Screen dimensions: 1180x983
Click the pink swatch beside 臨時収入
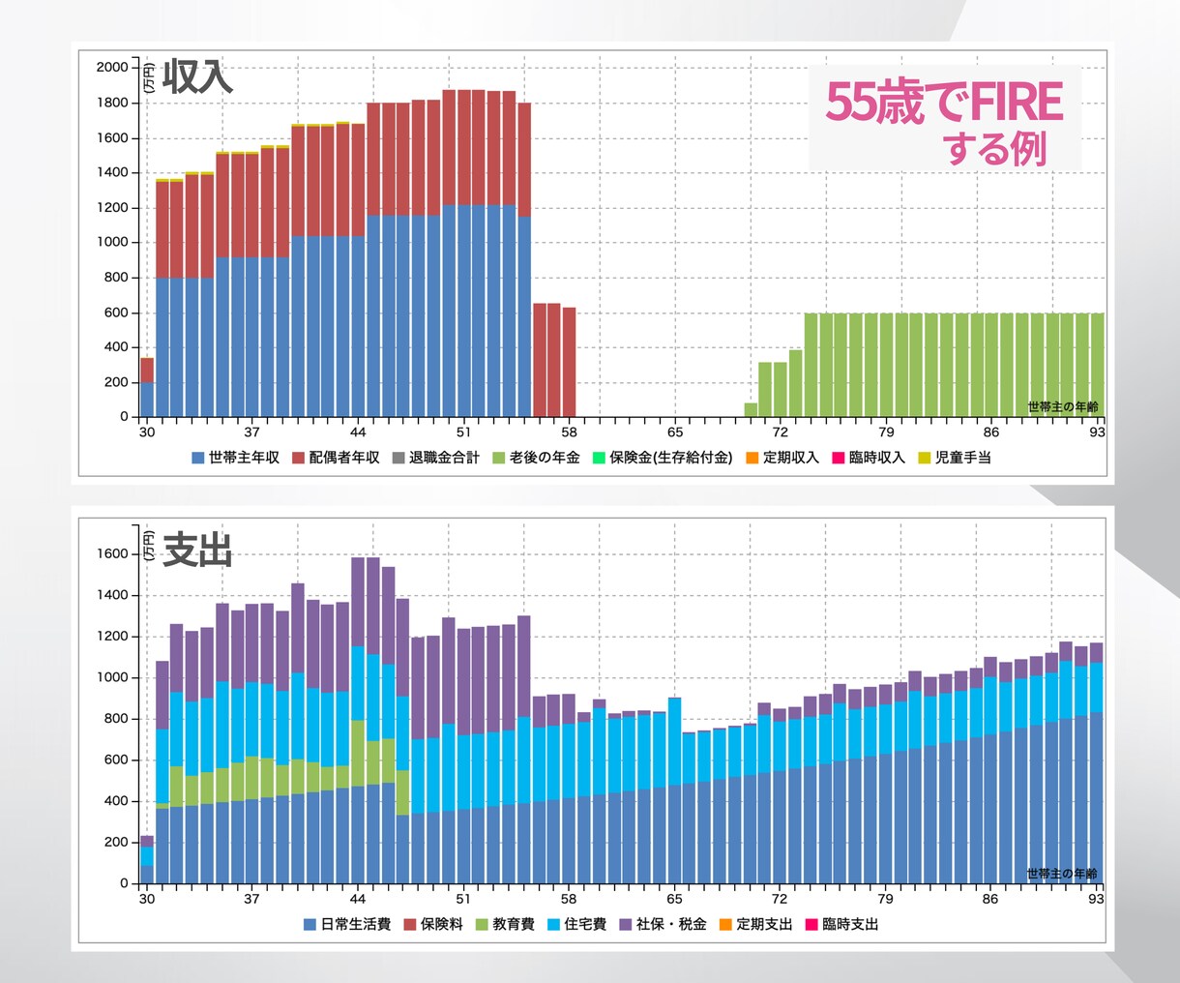839,458
